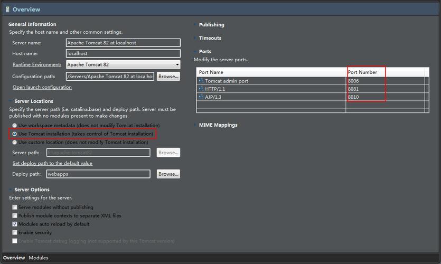441x264 pixels.
Task: Select the Tomcat admin port name cell
Action: (271, 81)
